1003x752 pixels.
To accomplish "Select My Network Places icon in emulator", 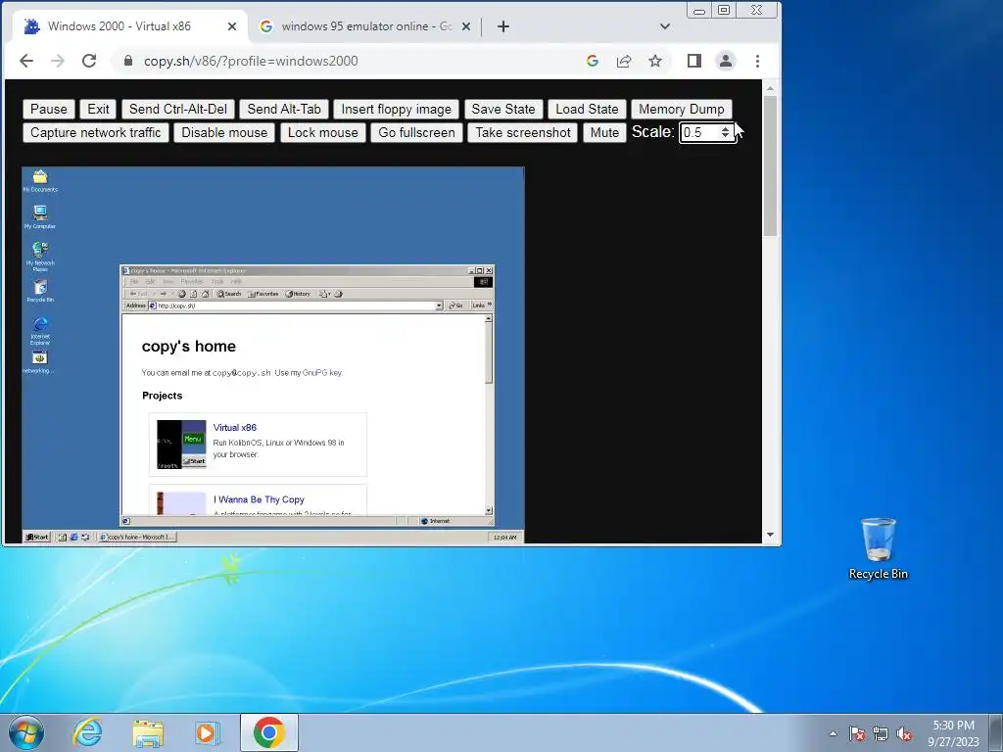I will point(40,257).
